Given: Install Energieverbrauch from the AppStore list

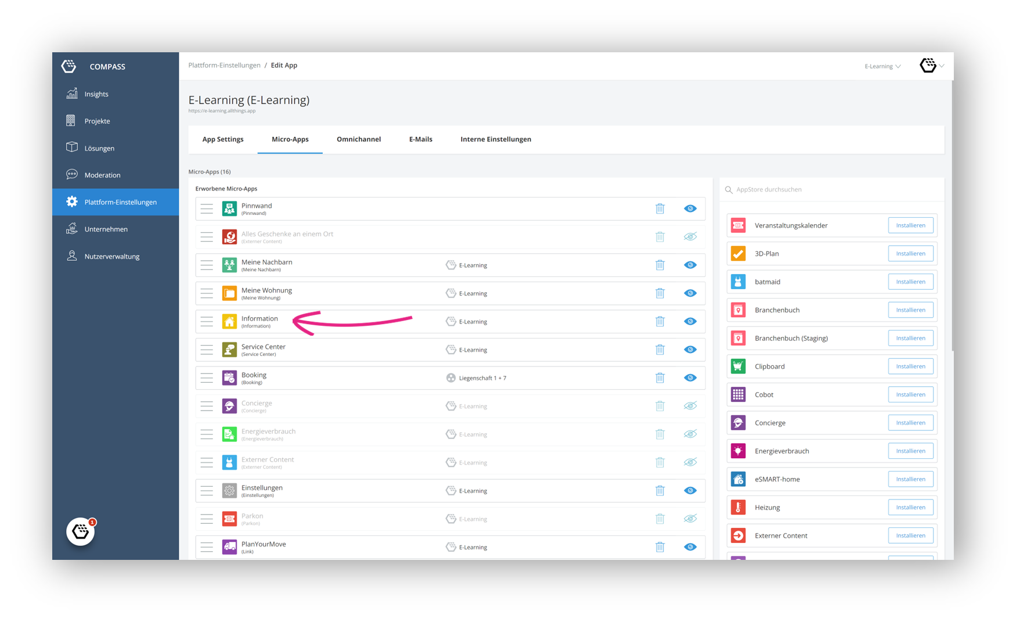Looking at the screenshot, I should pyautogui.click(x=910, y=451).
